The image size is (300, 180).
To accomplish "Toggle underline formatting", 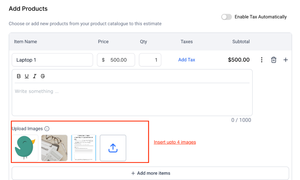I will click(27, 76).
